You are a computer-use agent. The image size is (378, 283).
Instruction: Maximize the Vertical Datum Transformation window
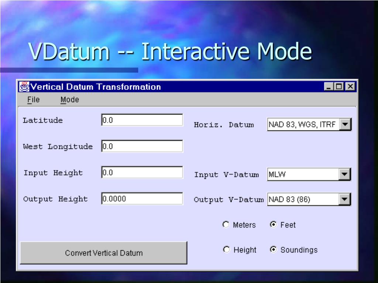[x=339, y=87]
